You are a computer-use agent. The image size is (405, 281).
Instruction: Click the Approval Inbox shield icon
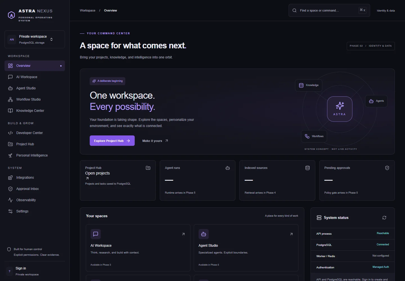(x=10, y=189)
